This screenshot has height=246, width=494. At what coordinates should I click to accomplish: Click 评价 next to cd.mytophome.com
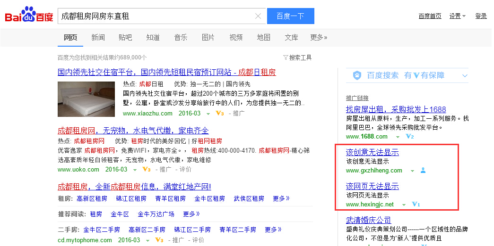(x=198, y=240)
